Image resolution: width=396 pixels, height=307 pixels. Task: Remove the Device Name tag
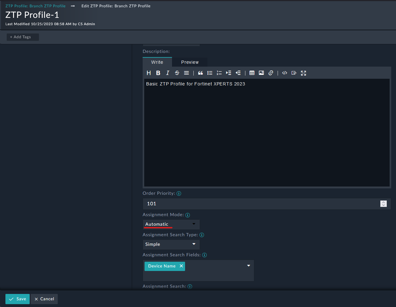(x=181, y=266)
